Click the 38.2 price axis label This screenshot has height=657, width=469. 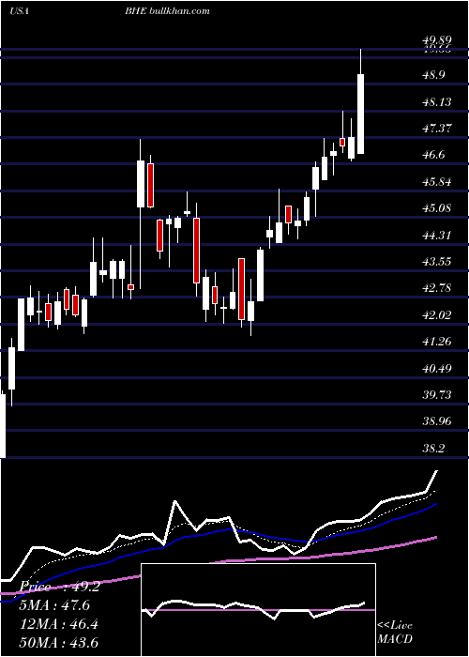(x=433, y=449)
